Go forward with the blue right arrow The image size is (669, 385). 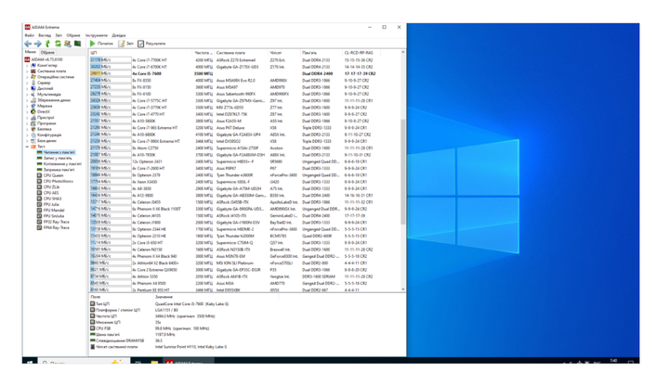(37, 44)
